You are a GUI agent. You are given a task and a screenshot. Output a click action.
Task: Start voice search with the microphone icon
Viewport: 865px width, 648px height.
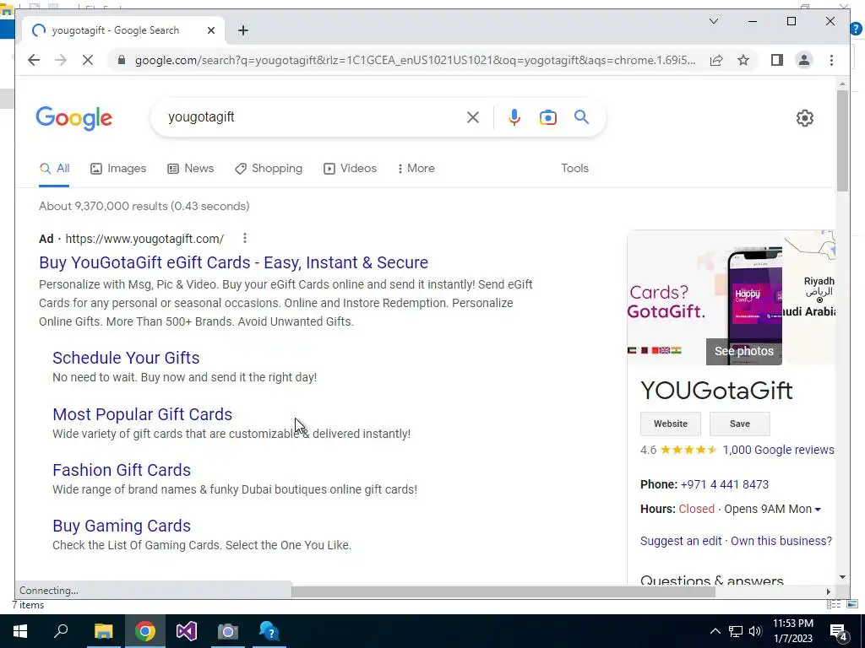coord(514,116)
